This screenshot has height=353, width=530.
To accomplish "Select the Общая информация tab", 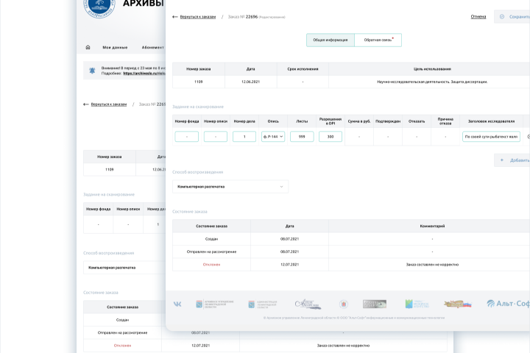I will pos(331,40).
